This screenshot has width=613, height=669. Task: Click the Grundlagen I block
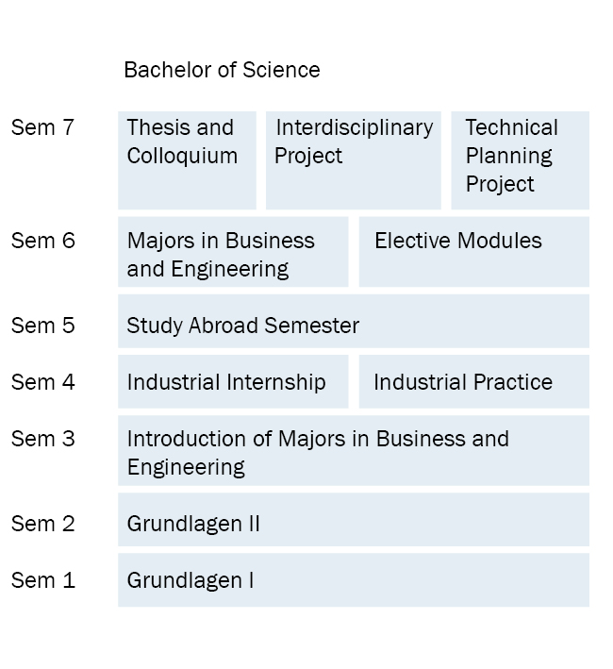[x=353, y=580]
